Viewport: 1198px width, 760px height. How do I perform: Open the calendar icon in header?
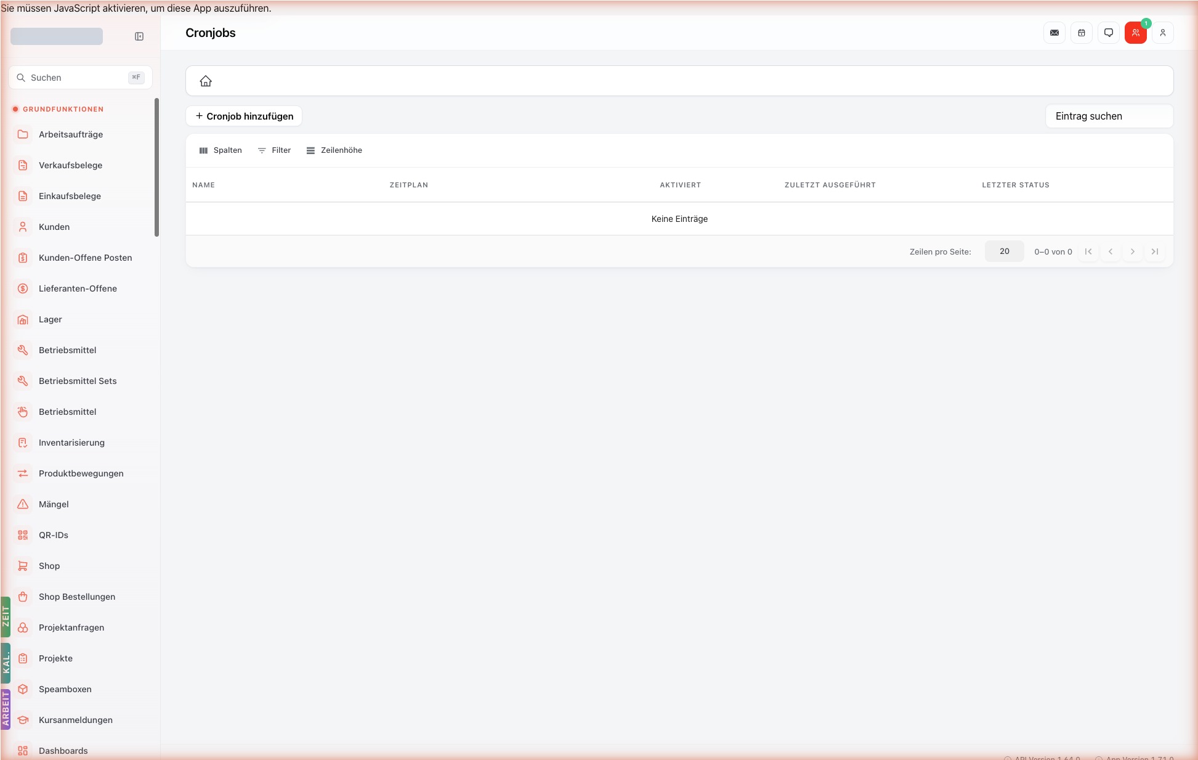point(1082,33)
